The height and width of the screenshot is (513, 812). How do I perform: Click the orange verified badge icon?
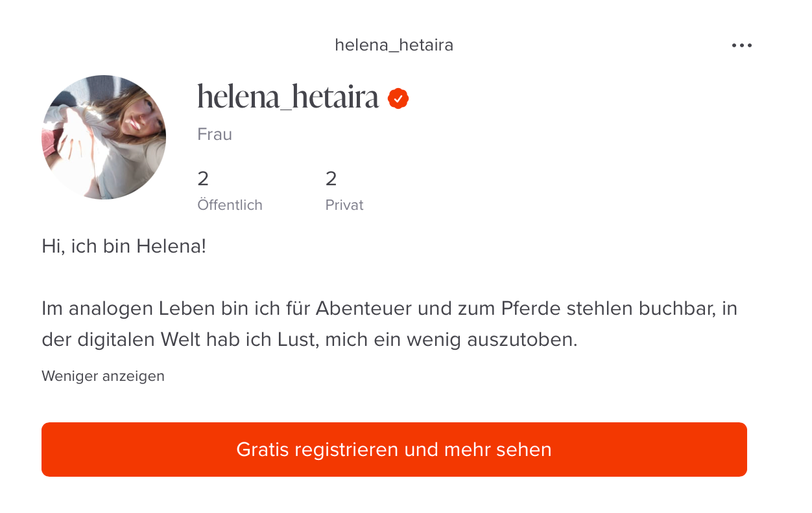pos(398,98)
